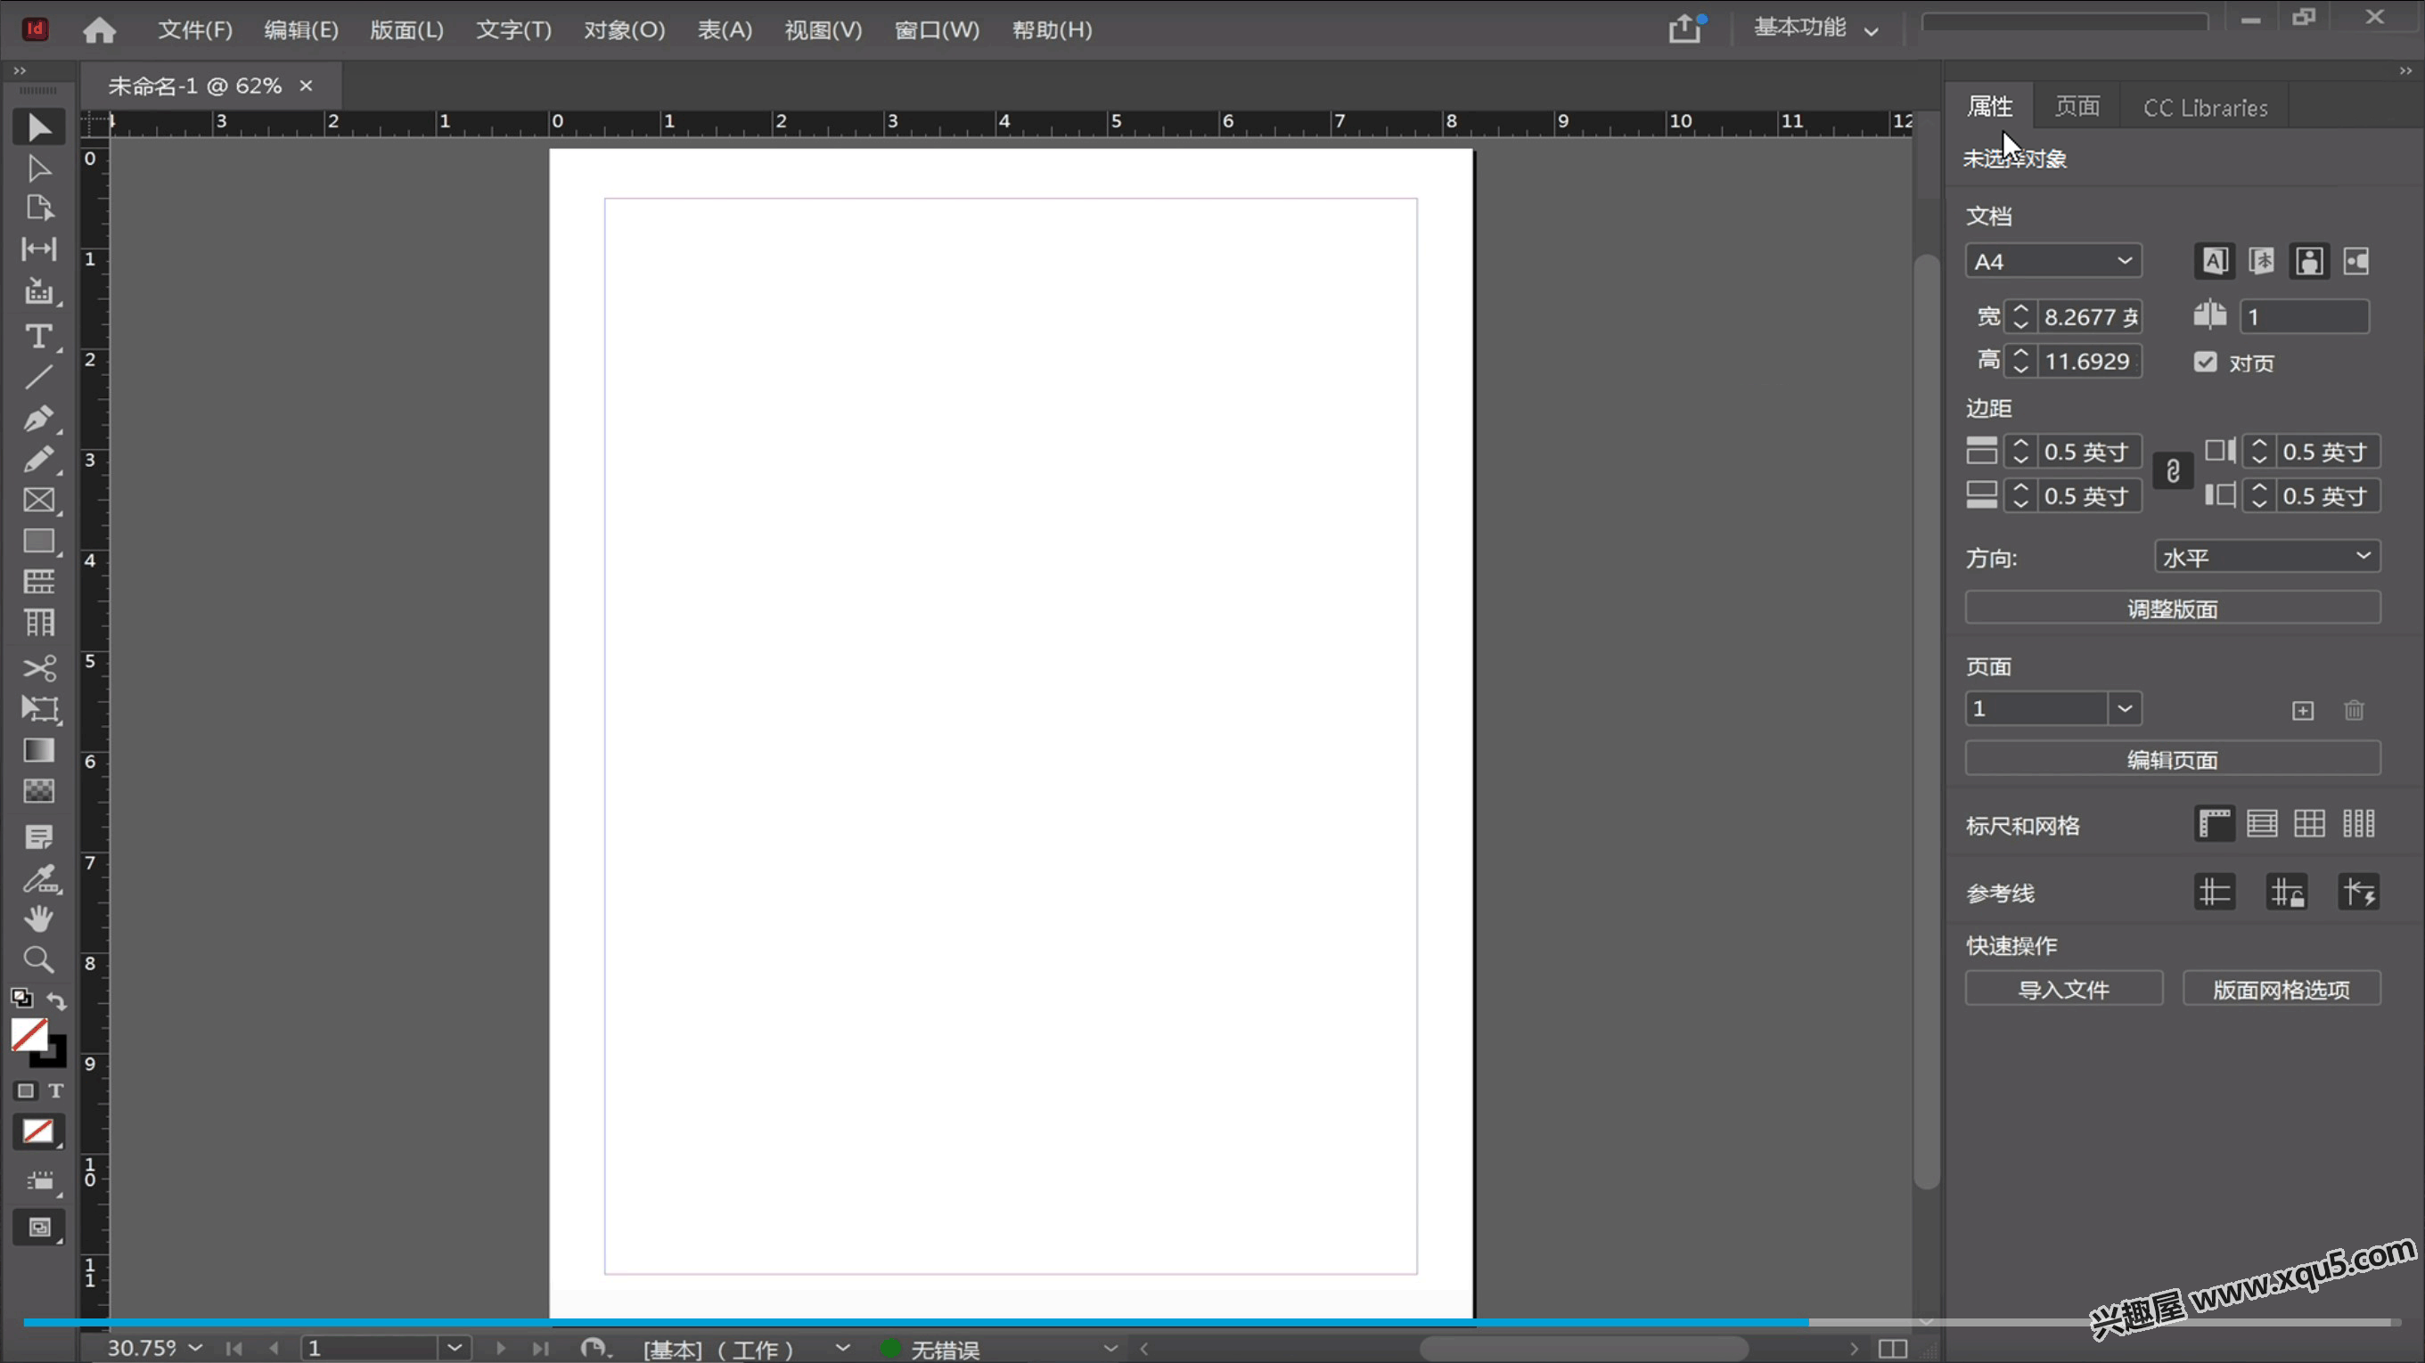Go to next page arrow
Viewport: 2425px width, 1363px height.
[x=500, y=1348]
